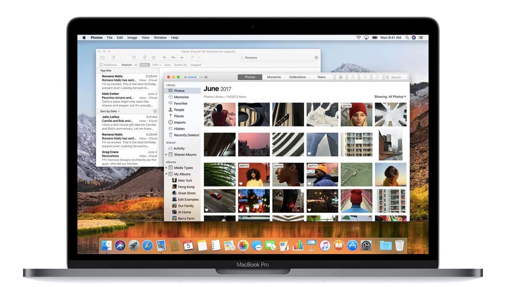This screenshot has width=509, height=287.
Task: Open Siri from the Dock
Action: point(120,245)
